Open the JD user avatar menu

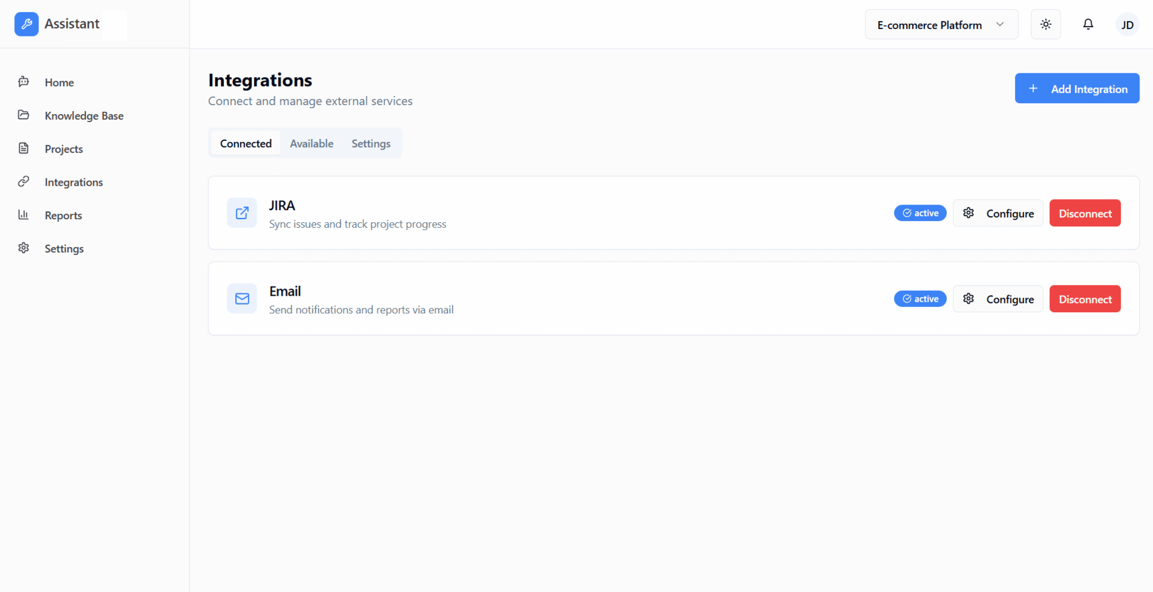pos(1127,24)
